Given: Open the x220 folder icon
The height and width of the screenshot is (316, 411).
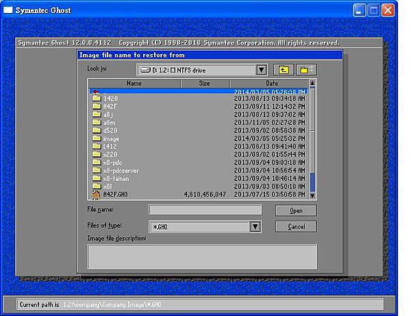Looking at the screenshot, I should tap(97, 154).
